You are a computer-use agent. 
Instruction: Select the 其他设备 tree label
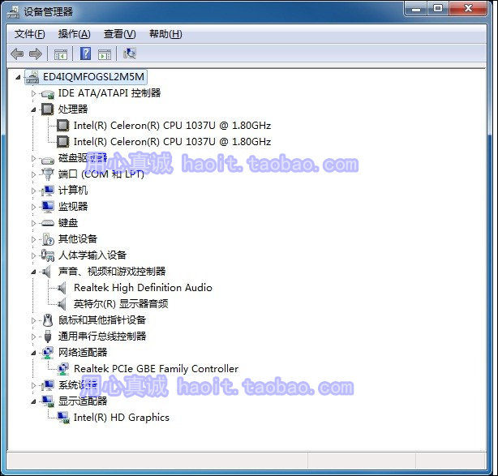pyautogui.click(x=78, y=238)
